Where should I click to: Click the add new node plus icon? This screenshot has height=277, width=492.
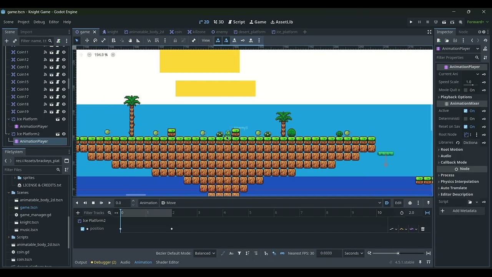point(7,41)
